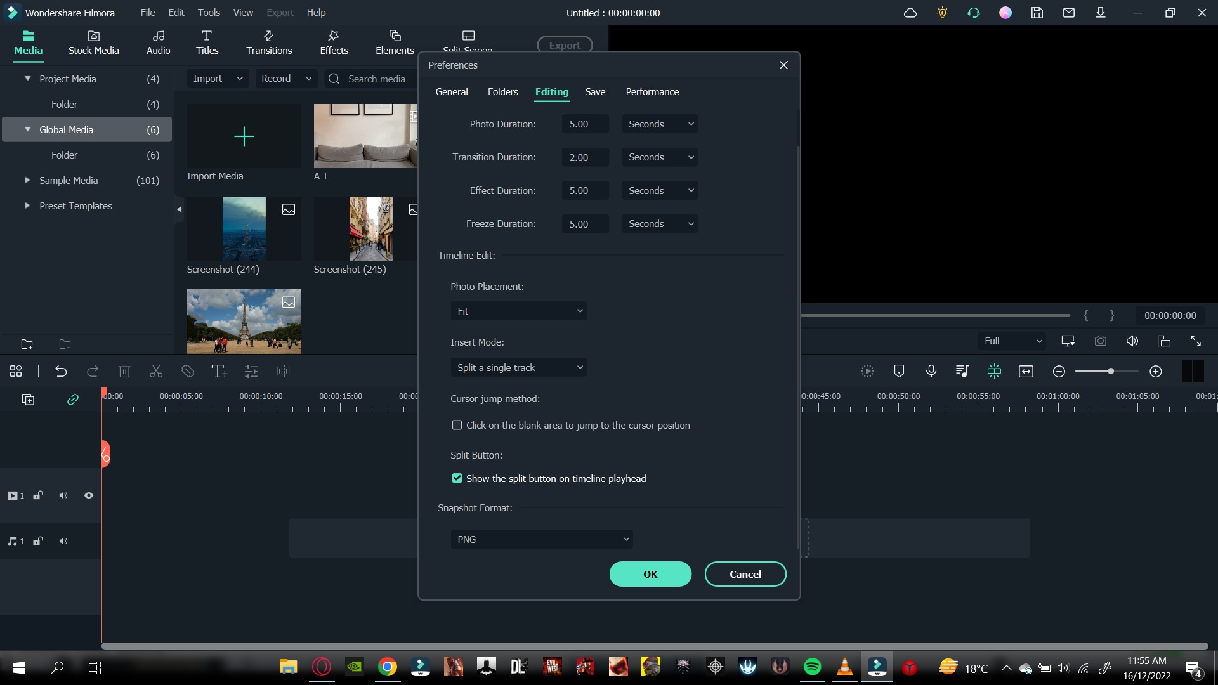The height and width of the screenshot is (685, 1218).
Task: Select the Text tool in timeline
Action: coord(219,371)
